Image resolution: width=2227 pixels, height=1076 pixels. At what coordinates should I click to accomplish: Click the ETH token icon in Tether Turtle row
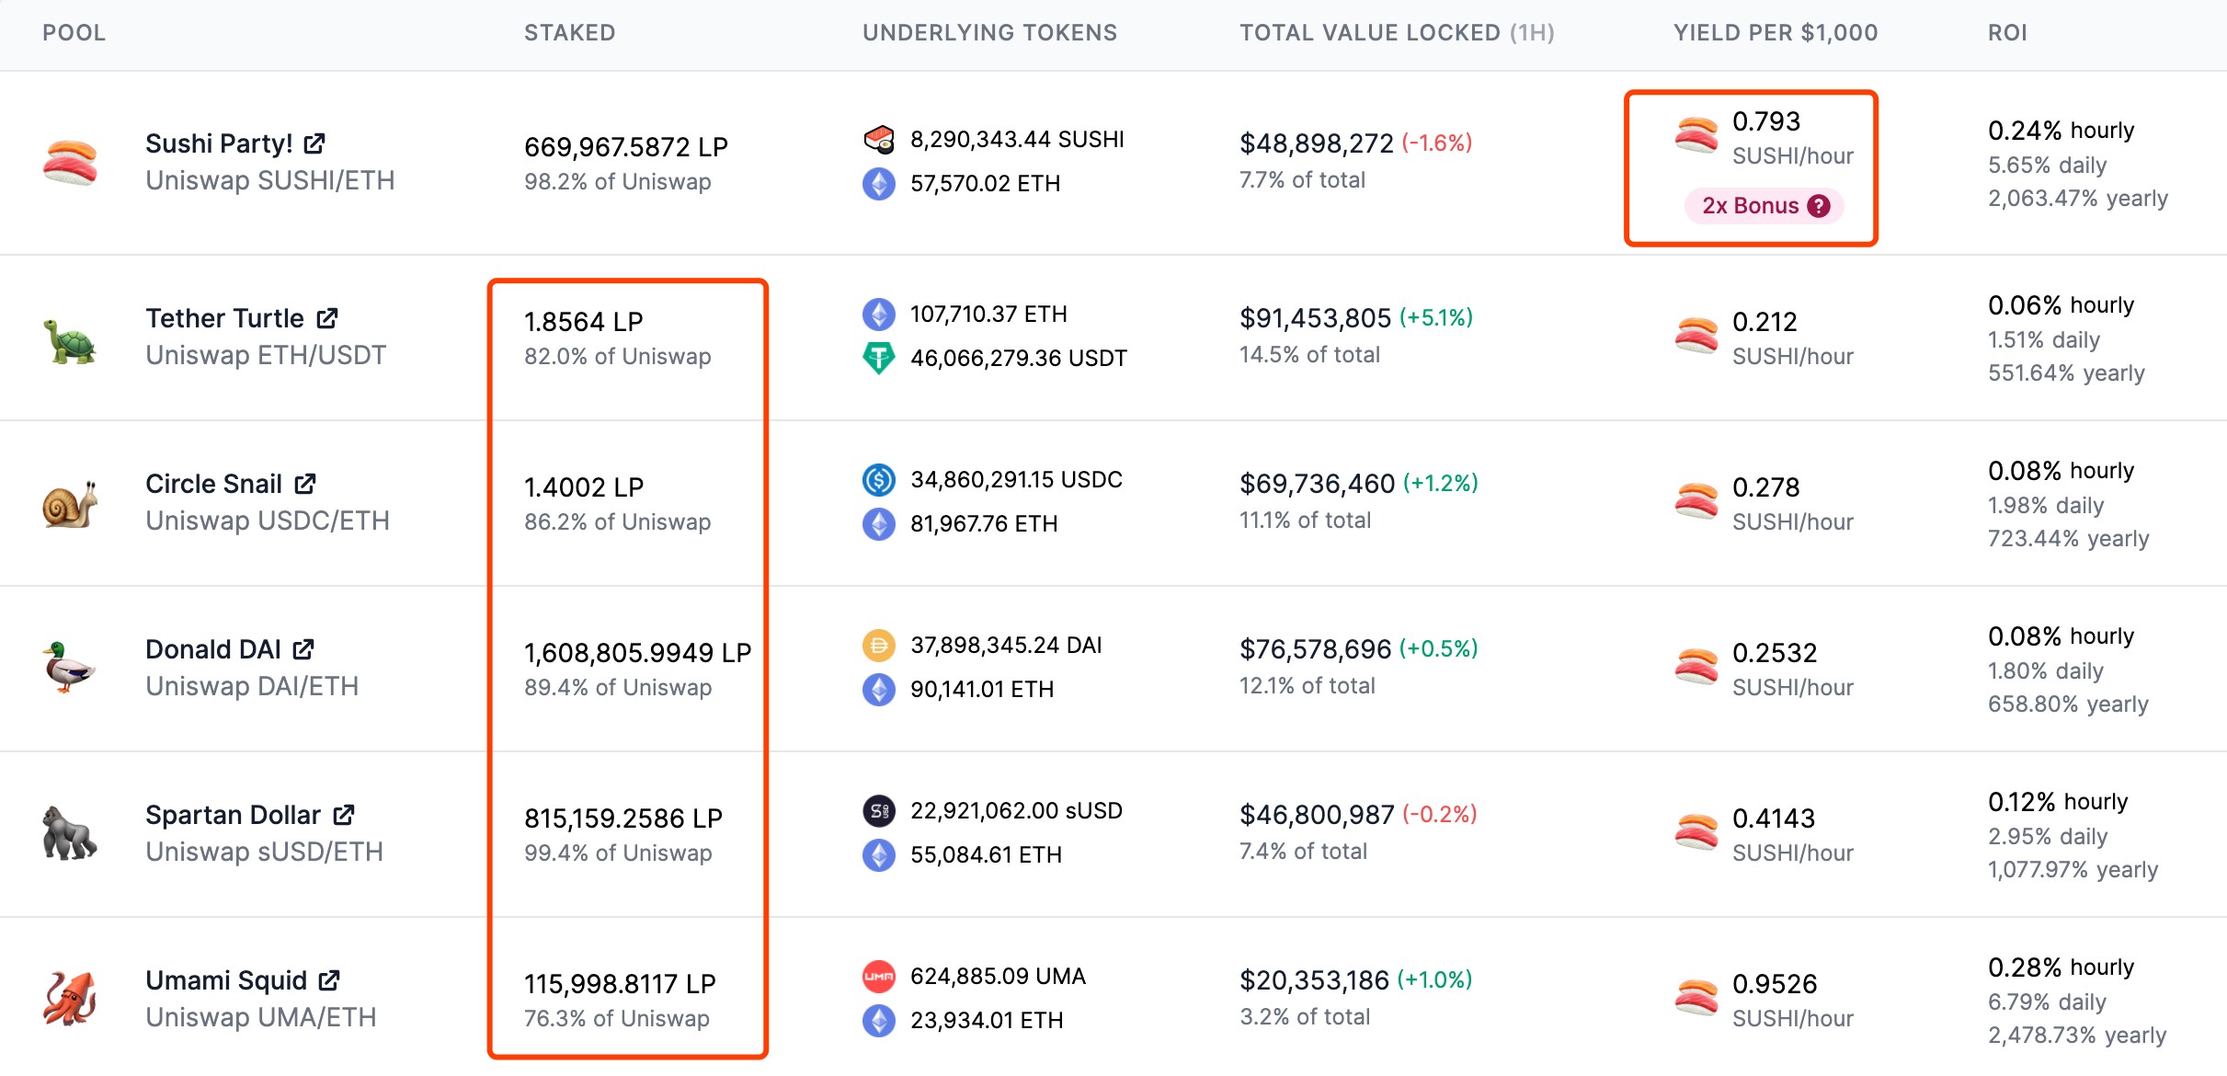coord(880,314)
